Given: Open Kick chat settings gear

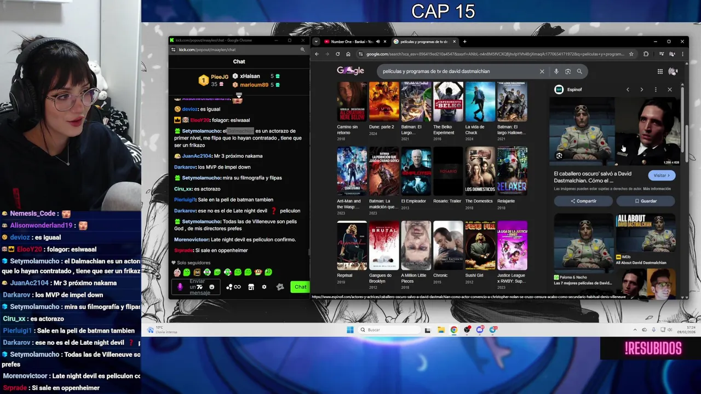Looking at the screenshot, I should pyautogui.click(x=264, y=287).
